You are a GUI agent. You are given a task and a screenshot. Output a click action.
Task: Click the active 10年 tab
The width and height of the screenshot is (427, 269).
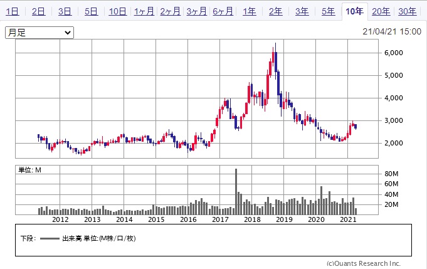(x=354, y=12)
